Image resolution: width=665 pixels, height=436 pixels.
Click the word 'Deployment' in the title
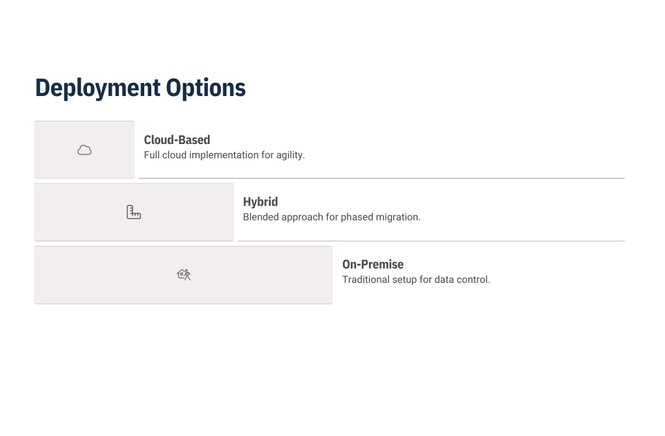pos(98,88)
